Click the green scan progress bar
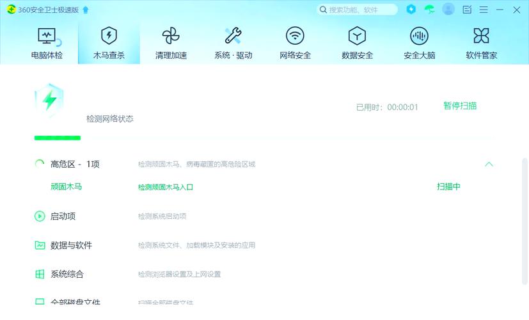This screenshot has height=320, width=529. [58, 138]
